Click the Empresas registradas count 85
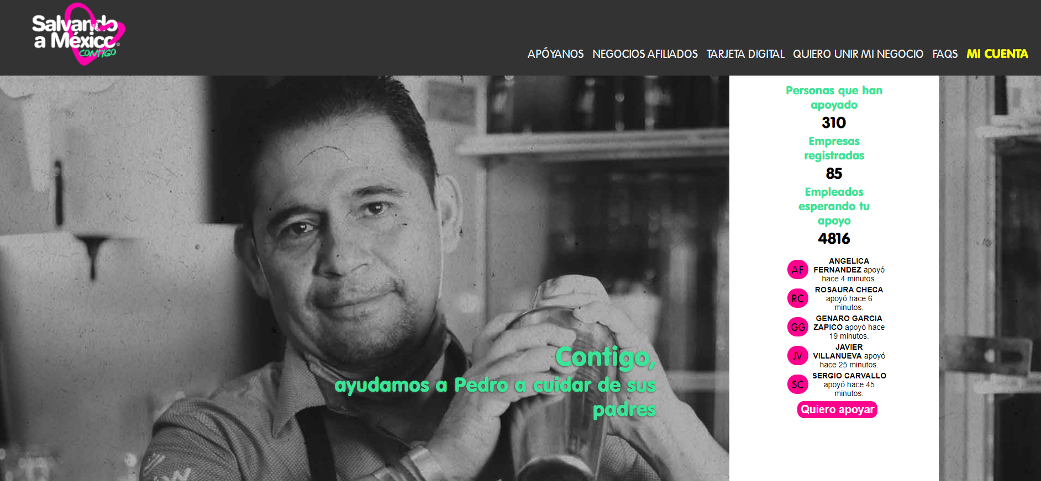This screenshot has height=481, width=1041. click(x=834, y=173)
